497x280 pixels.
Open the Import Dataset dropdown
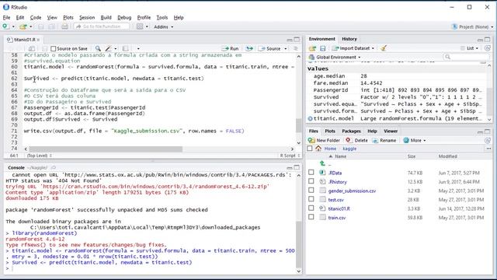(x=353, y=48)
